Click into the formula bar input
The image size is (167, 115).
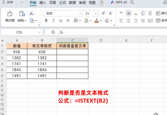coord(117,32)
